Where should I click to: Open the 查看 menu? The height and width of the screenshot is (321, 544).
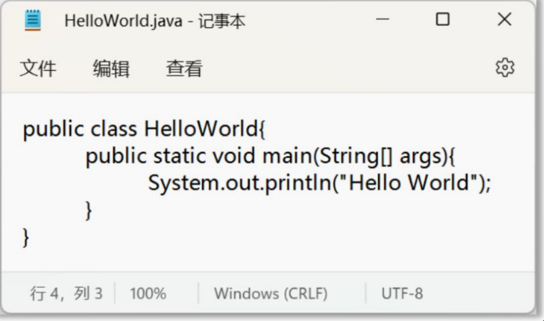[x=184, y=69]
